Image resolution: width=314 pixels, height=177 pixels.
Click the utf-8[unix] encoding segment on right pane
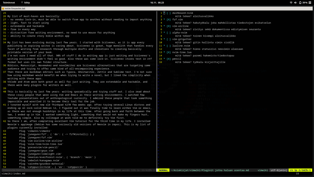pyautogui.click(x=279, y=170)
